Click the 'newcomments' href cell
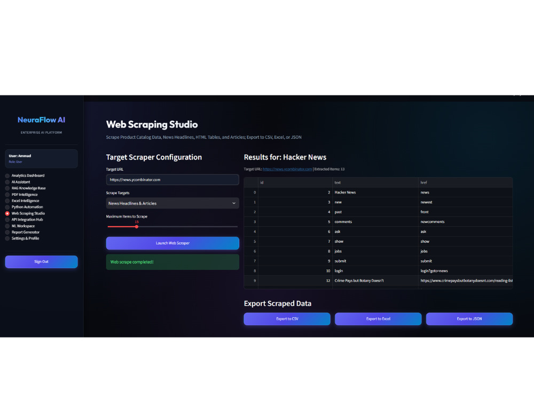Screen dimensions: 534x400 point(465,222)
